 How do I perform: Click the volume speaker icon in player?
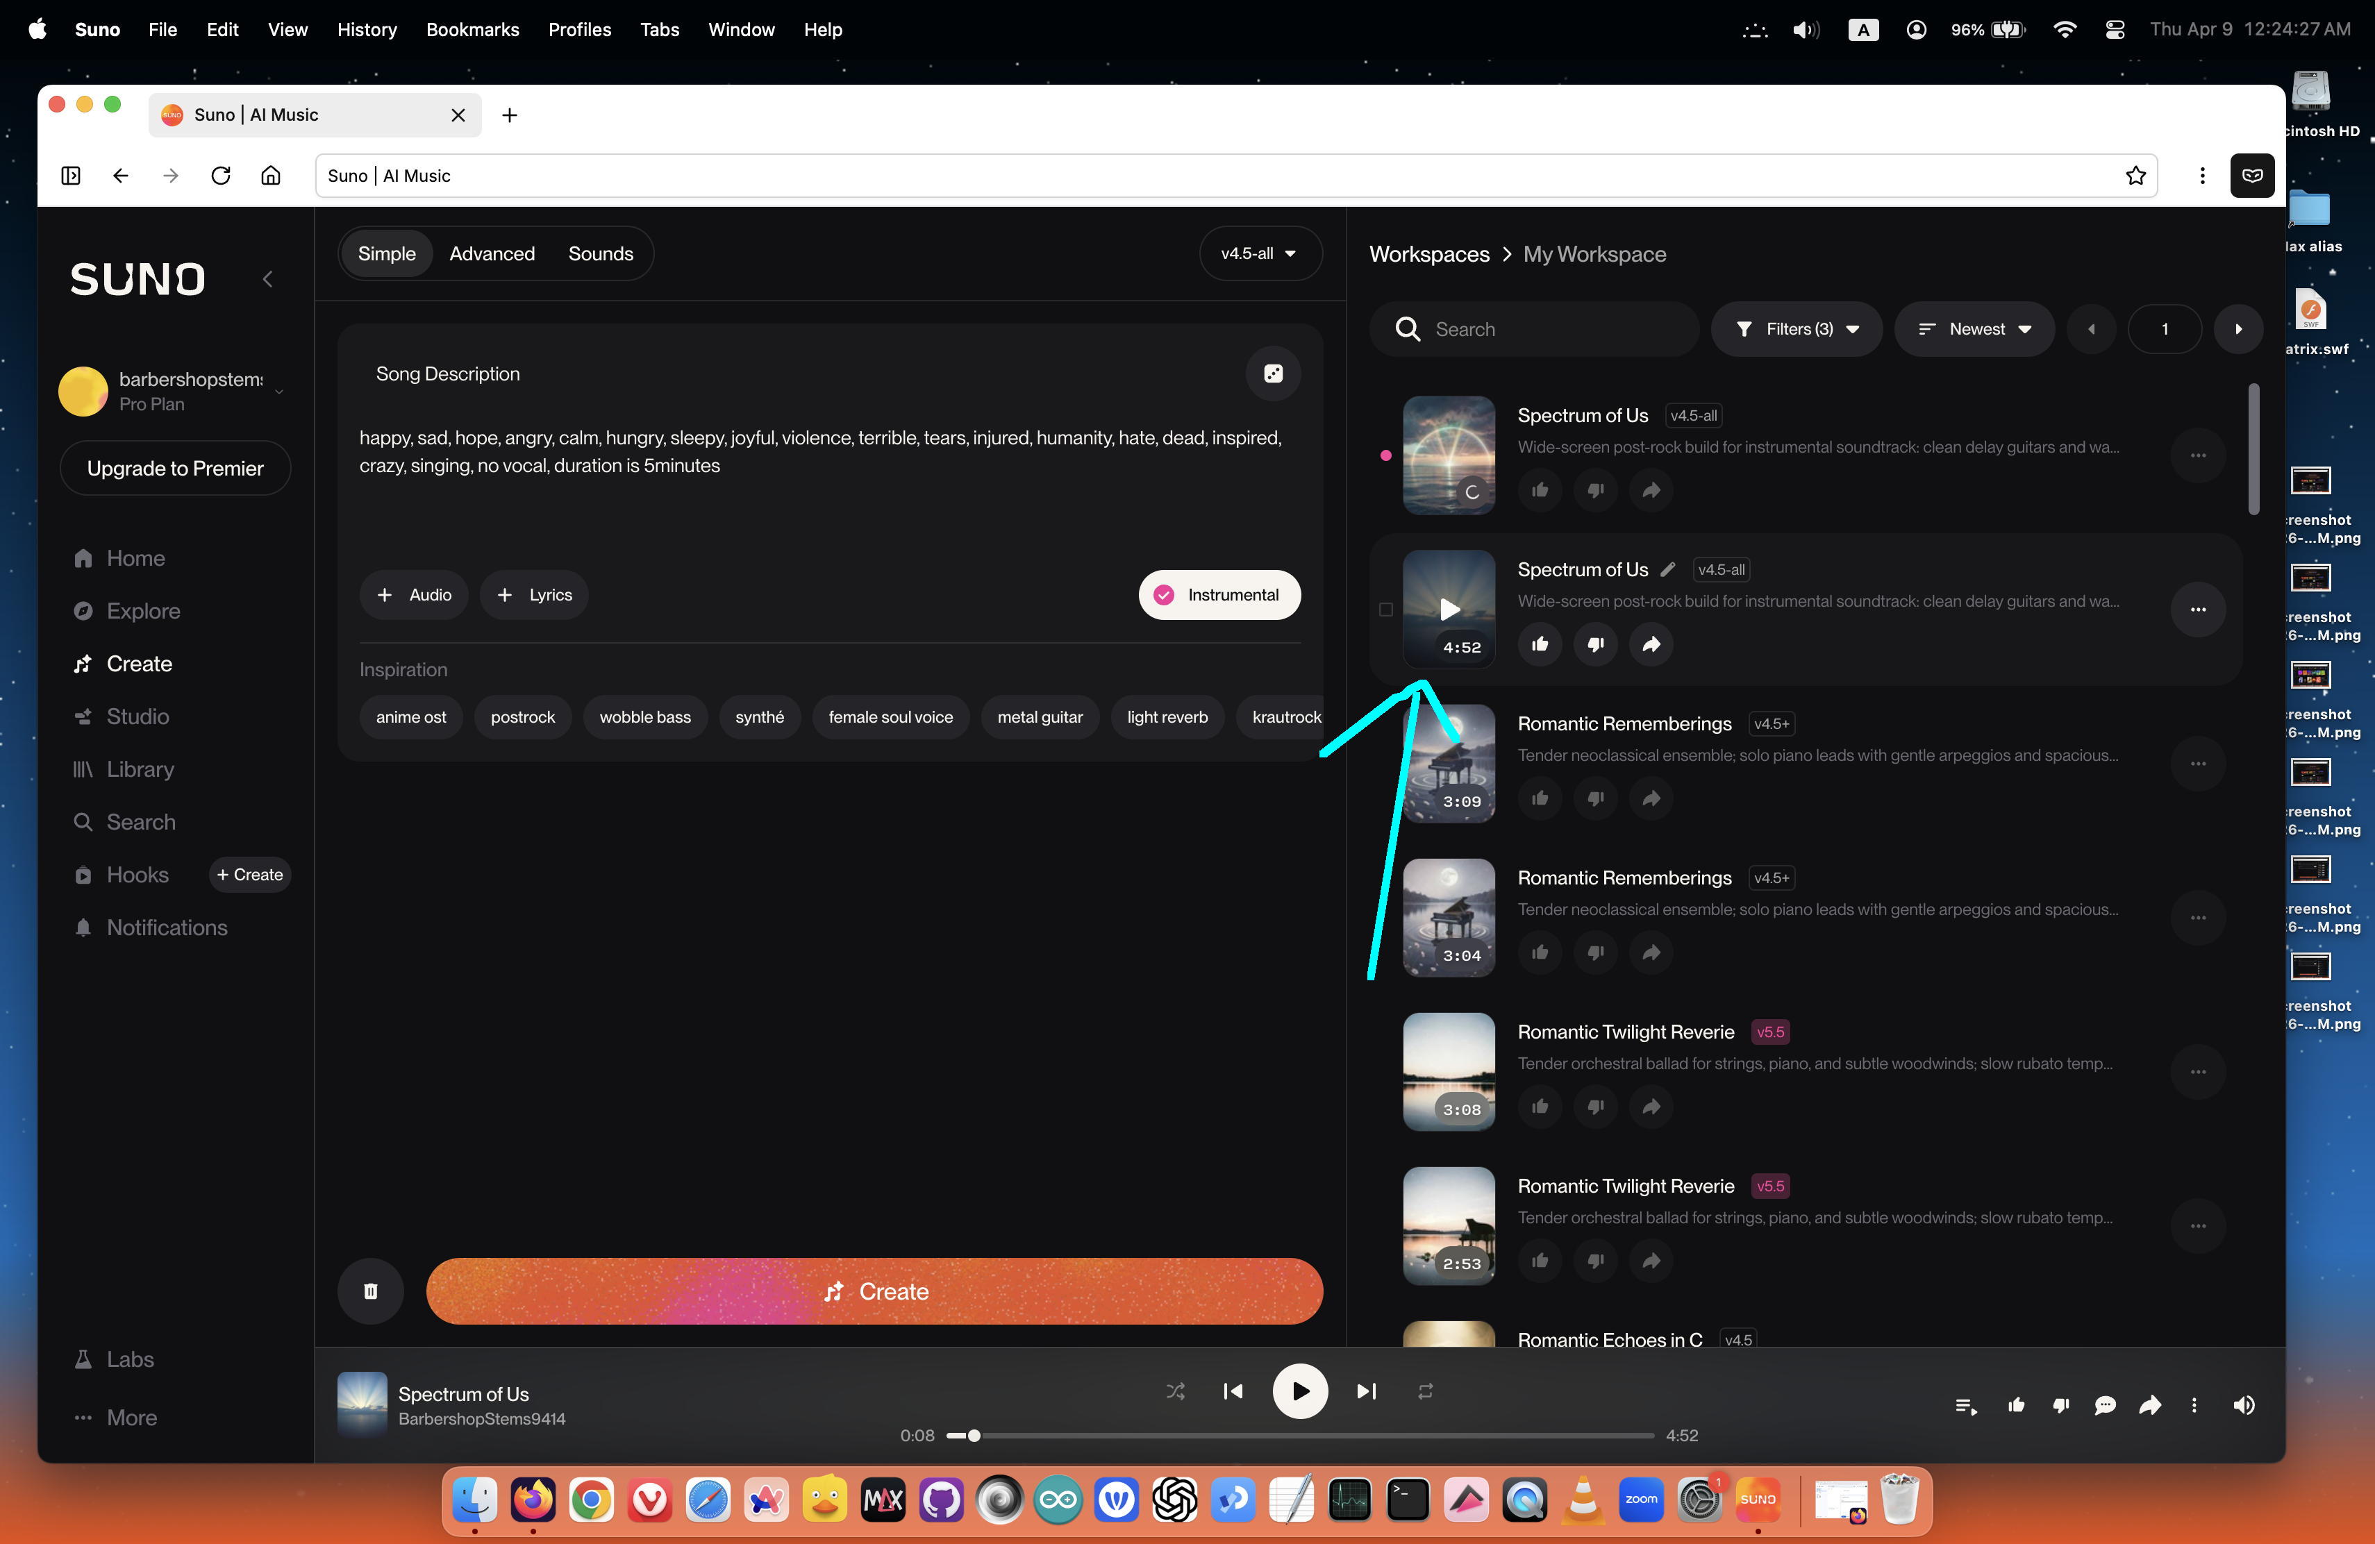pos(2243,1405)
